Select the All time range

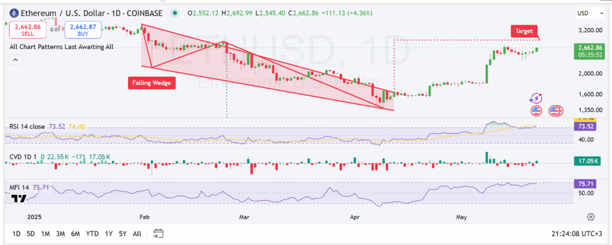pyautogui.click(x=137, y=234)
